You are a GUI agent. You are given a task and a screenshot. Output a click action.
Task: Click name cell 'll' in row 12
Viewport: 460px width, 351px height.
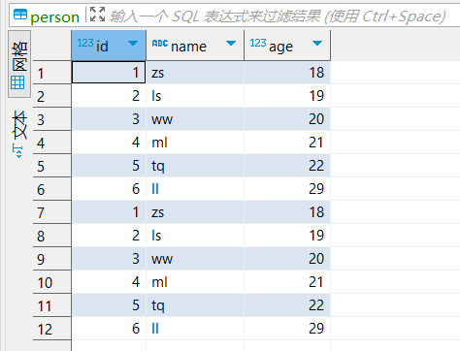tap(195, 329)
